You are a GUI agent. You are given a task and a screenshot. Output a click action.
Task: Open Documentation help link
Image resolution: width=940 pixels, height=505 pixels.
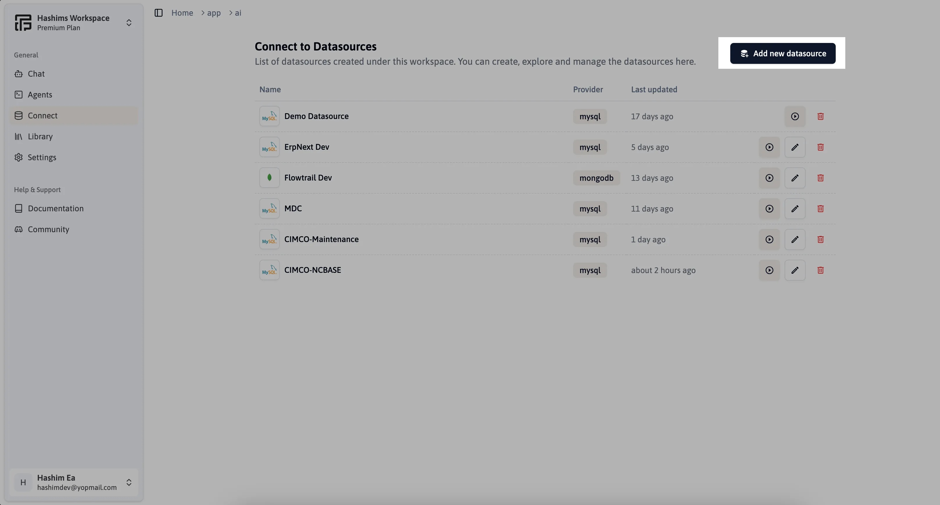tap(55, 208)
